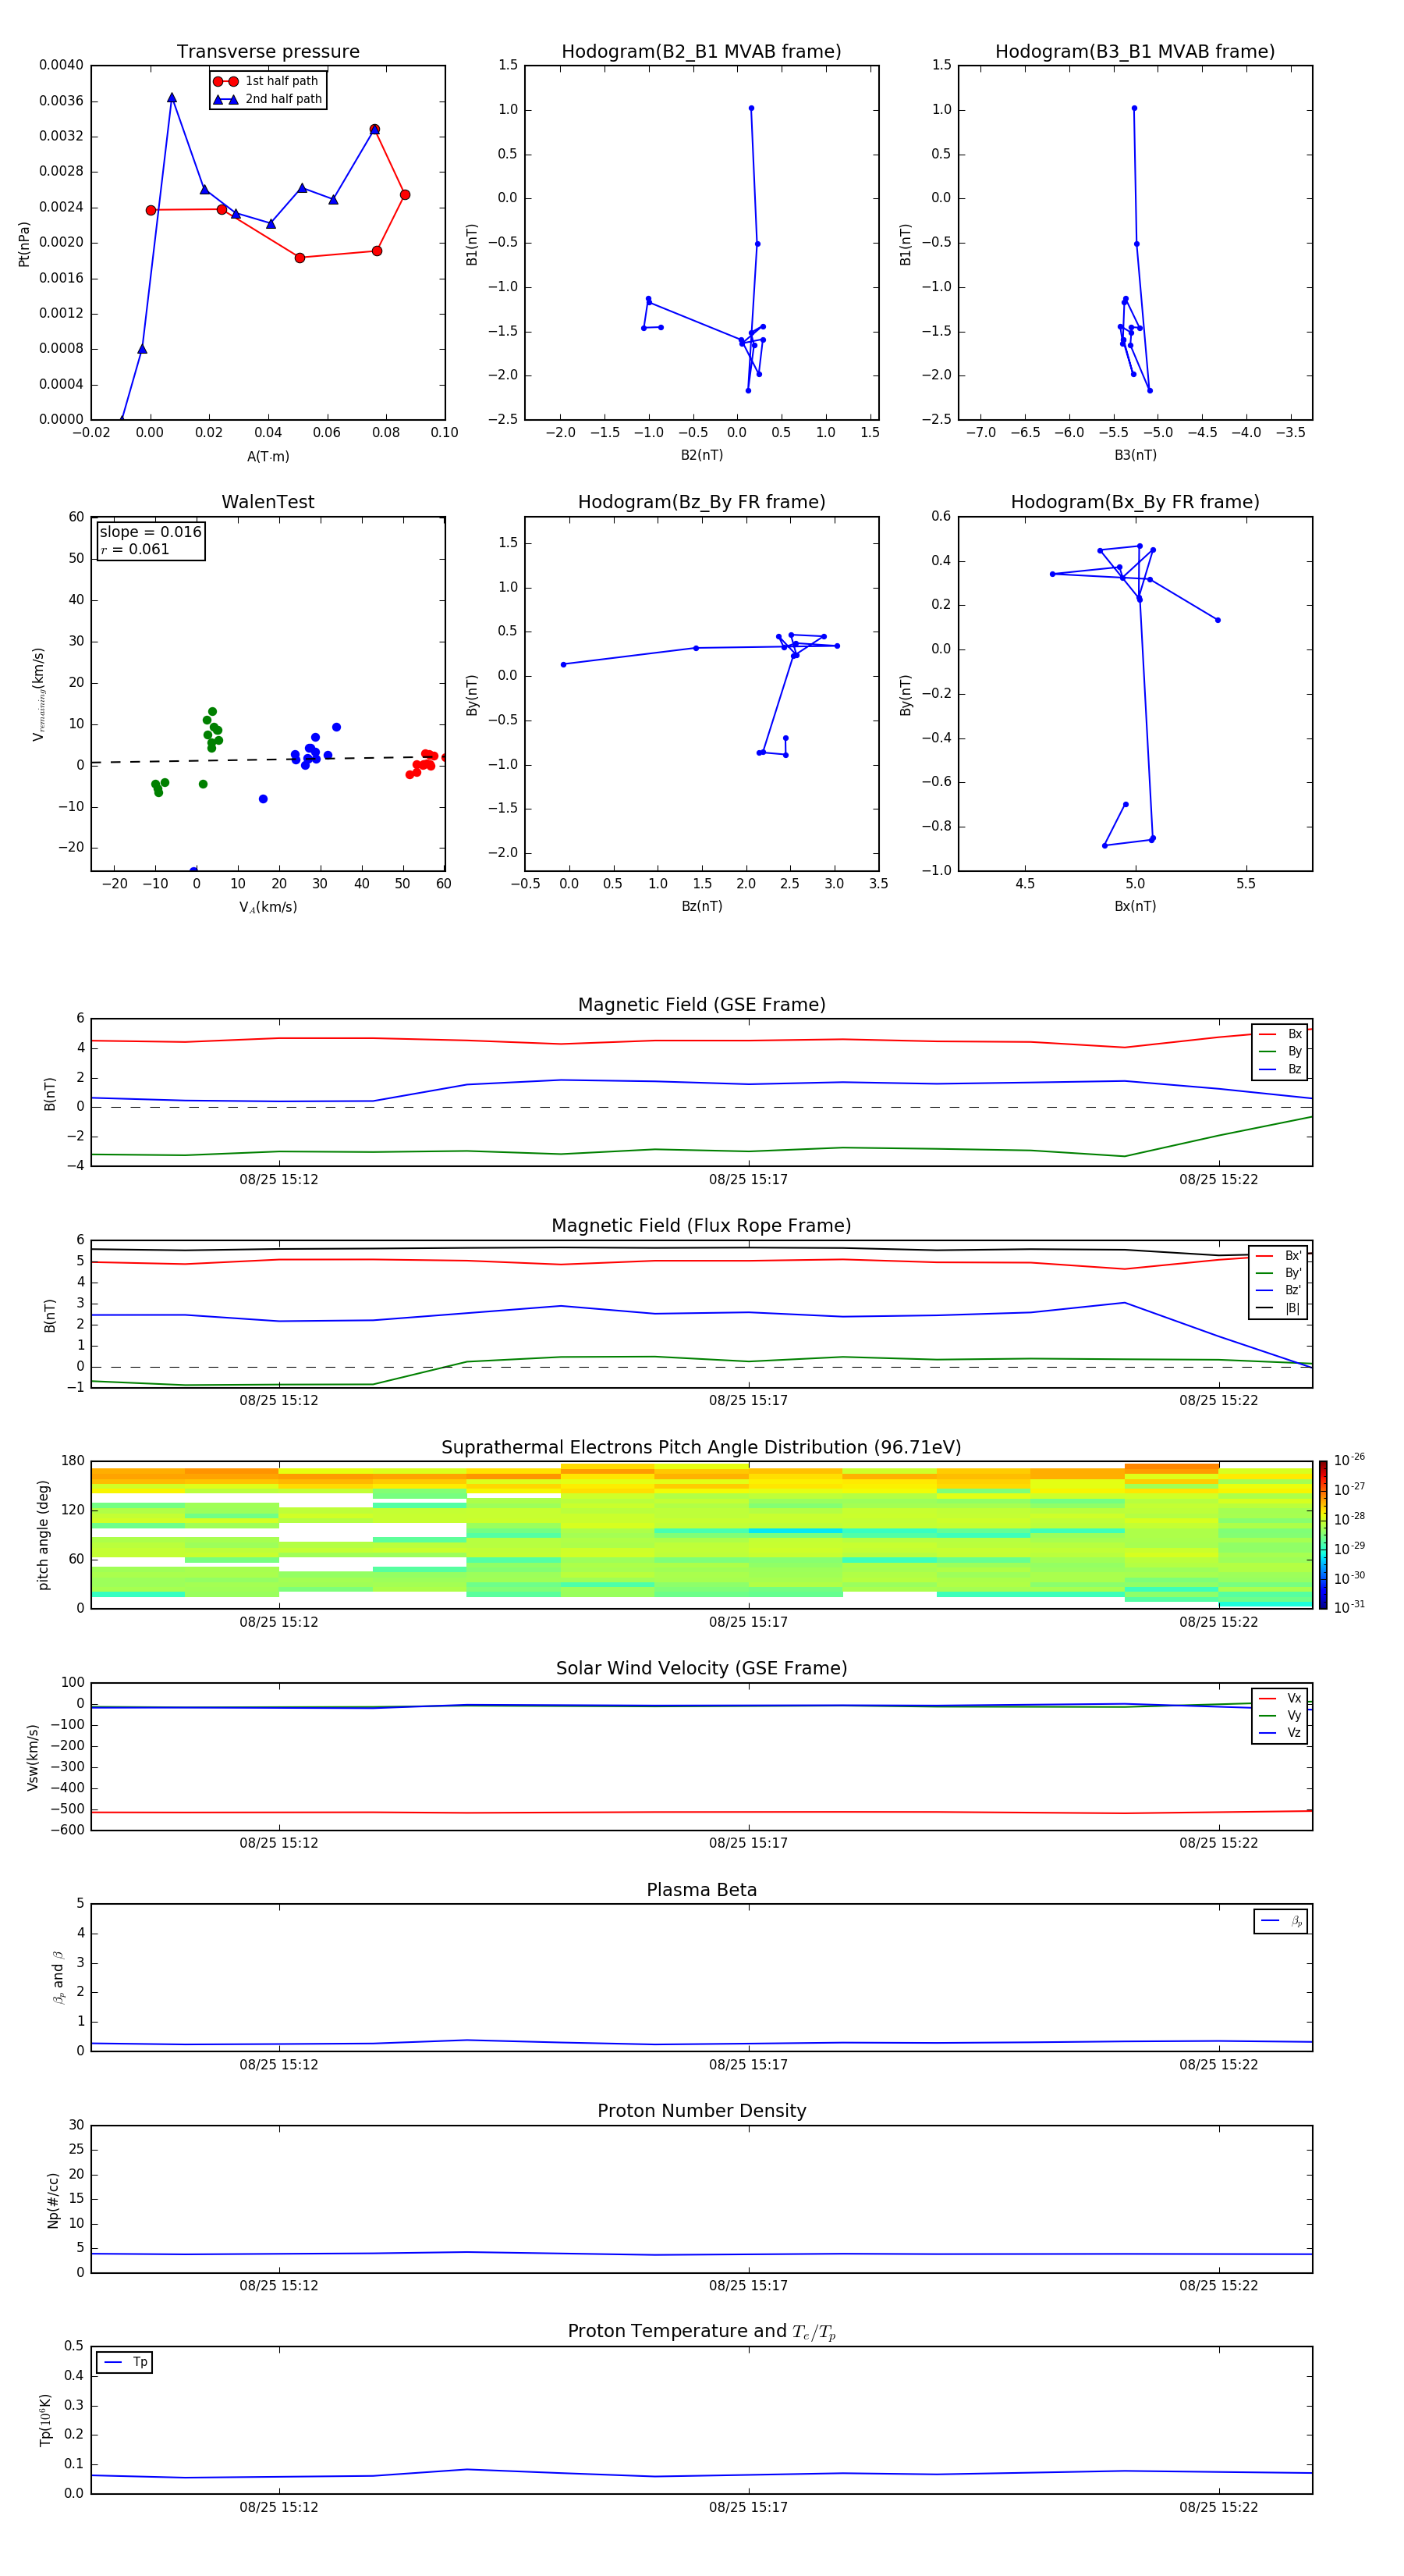Image resolution: width=1404 pixels, height=2576 pixels.
Task: Click the 'Bx(nT)' x-axis label
Action: [1135, 906]
